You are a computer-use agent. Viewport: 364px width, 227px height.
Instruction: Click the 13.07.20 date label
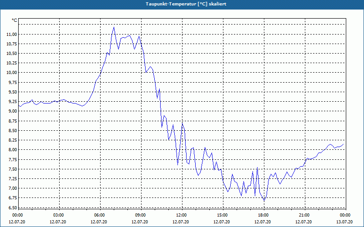344,222
